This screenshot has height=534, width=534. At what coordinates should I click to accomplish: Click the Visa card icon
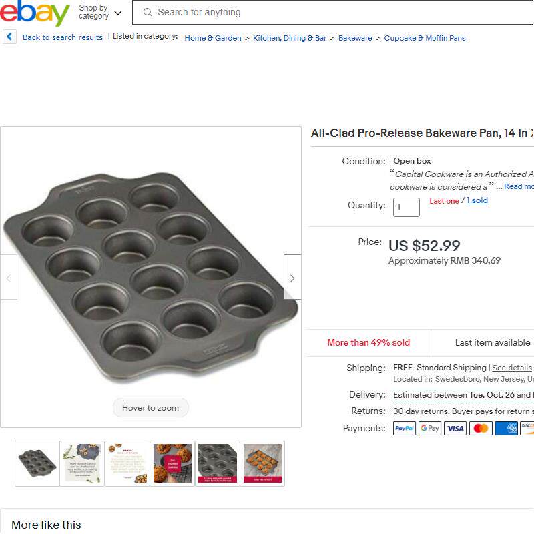coord(455,429)
